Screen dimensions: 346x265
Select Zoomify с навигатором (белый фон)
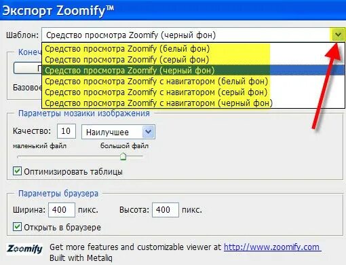click(x=193, y=82)
